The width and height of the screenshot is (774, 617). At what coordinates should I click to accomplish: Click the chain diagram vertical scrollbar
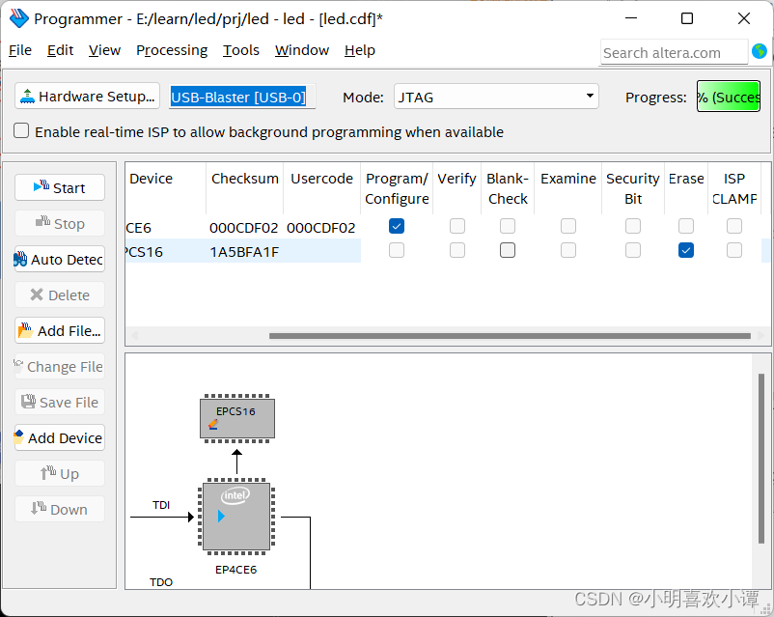coord(761,459)
